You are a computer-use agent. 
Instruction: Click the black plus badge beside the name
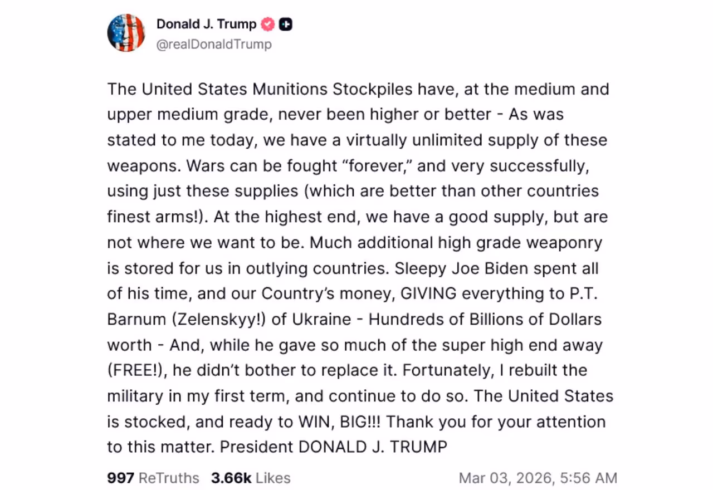[286, 24]
